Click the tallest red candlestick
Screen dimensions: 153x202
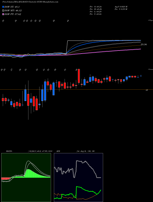point(79,76)
